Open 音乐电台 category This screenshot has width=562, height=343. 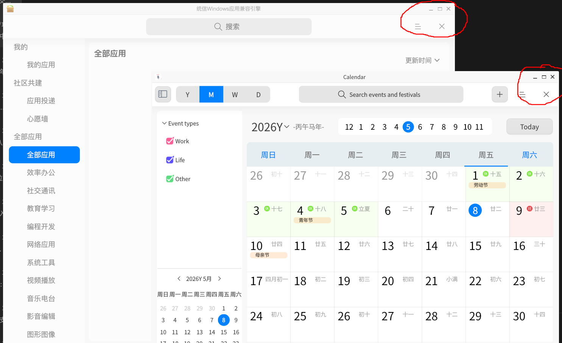[x=41, y=298]
